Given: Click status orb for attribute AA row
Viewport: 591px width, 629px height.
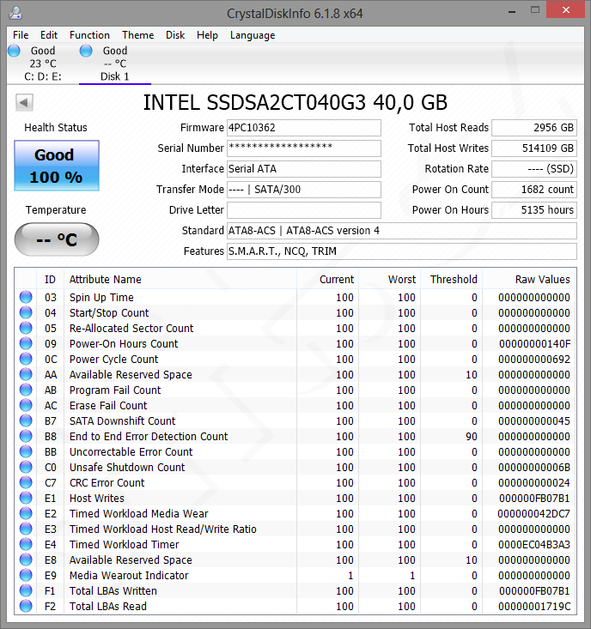Looking at the screenshot, I should click(x=26, y=374).
